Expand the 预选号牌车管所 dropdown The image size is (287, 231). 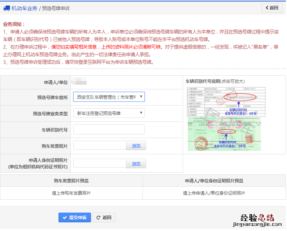[109, 97]
